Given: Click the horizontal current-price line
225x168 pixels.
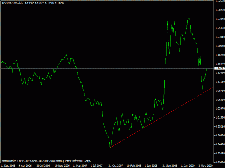Looking at the screenshot, I should (107, 68).
